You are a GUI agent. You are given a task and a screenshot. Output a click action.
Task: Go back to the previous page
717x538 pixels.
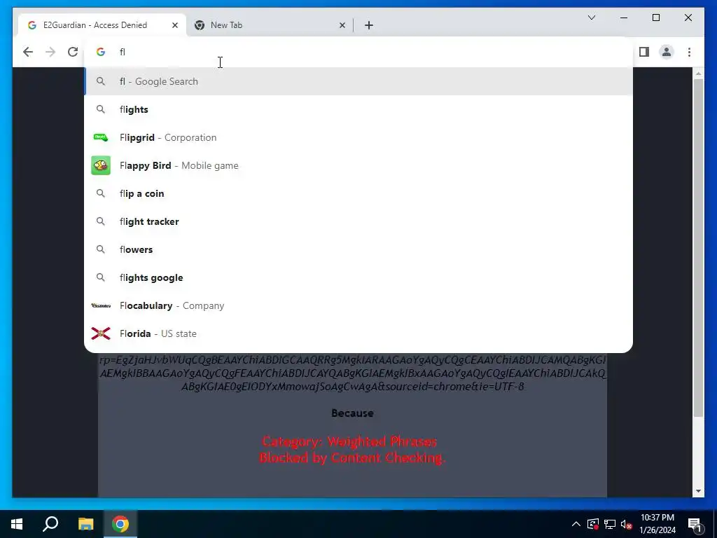28,52
